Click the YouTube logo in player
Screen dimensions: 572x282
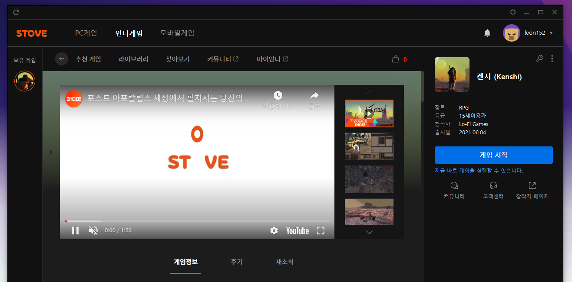pyautogui.click(x=298, y=230)
